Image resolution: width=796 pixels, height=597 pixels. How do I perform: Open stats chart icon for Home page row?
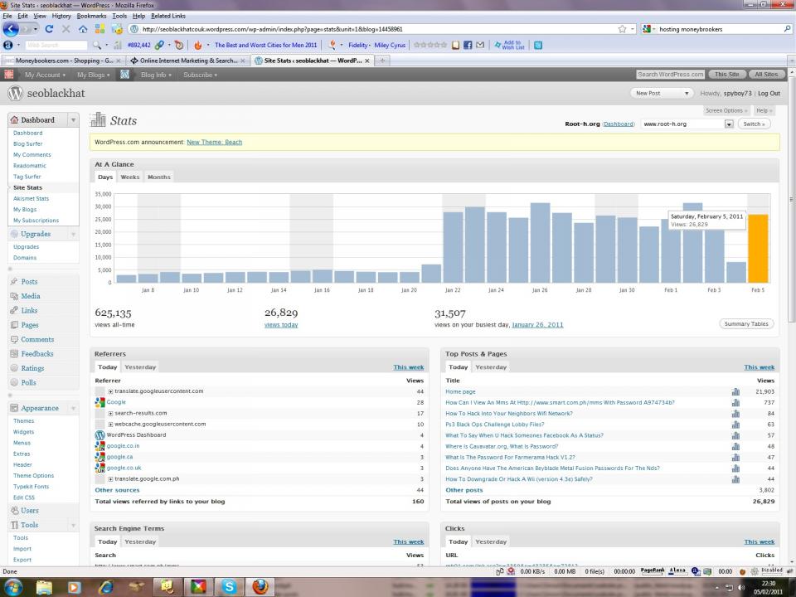(x=735, y=391)
